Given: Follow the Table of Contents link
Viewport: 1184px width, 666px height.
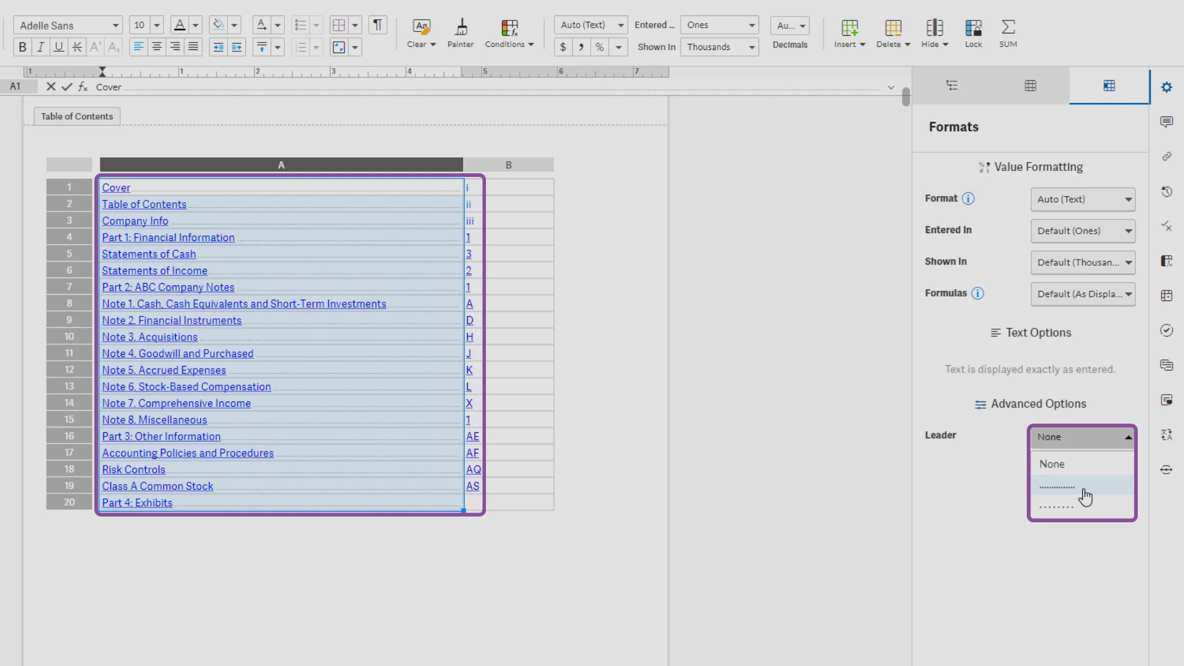Looking at the screenshot, I should coord(144,204).
